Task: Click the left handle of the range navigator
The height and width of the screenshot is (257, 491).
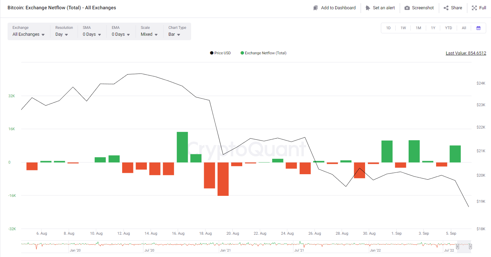Action: click(457, 246)
